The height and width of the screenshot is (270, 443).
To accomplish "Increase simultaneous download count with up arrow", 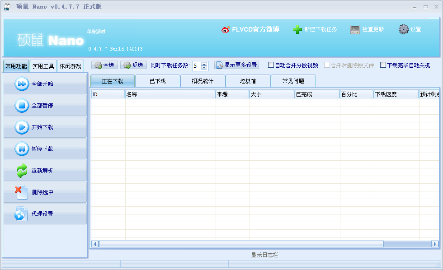I will 204,64.
